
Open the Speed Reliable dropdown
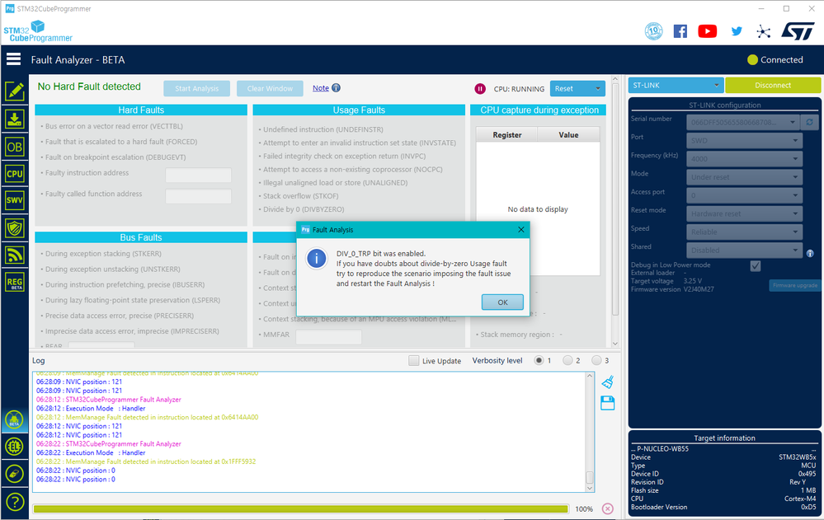coord(744,232)
